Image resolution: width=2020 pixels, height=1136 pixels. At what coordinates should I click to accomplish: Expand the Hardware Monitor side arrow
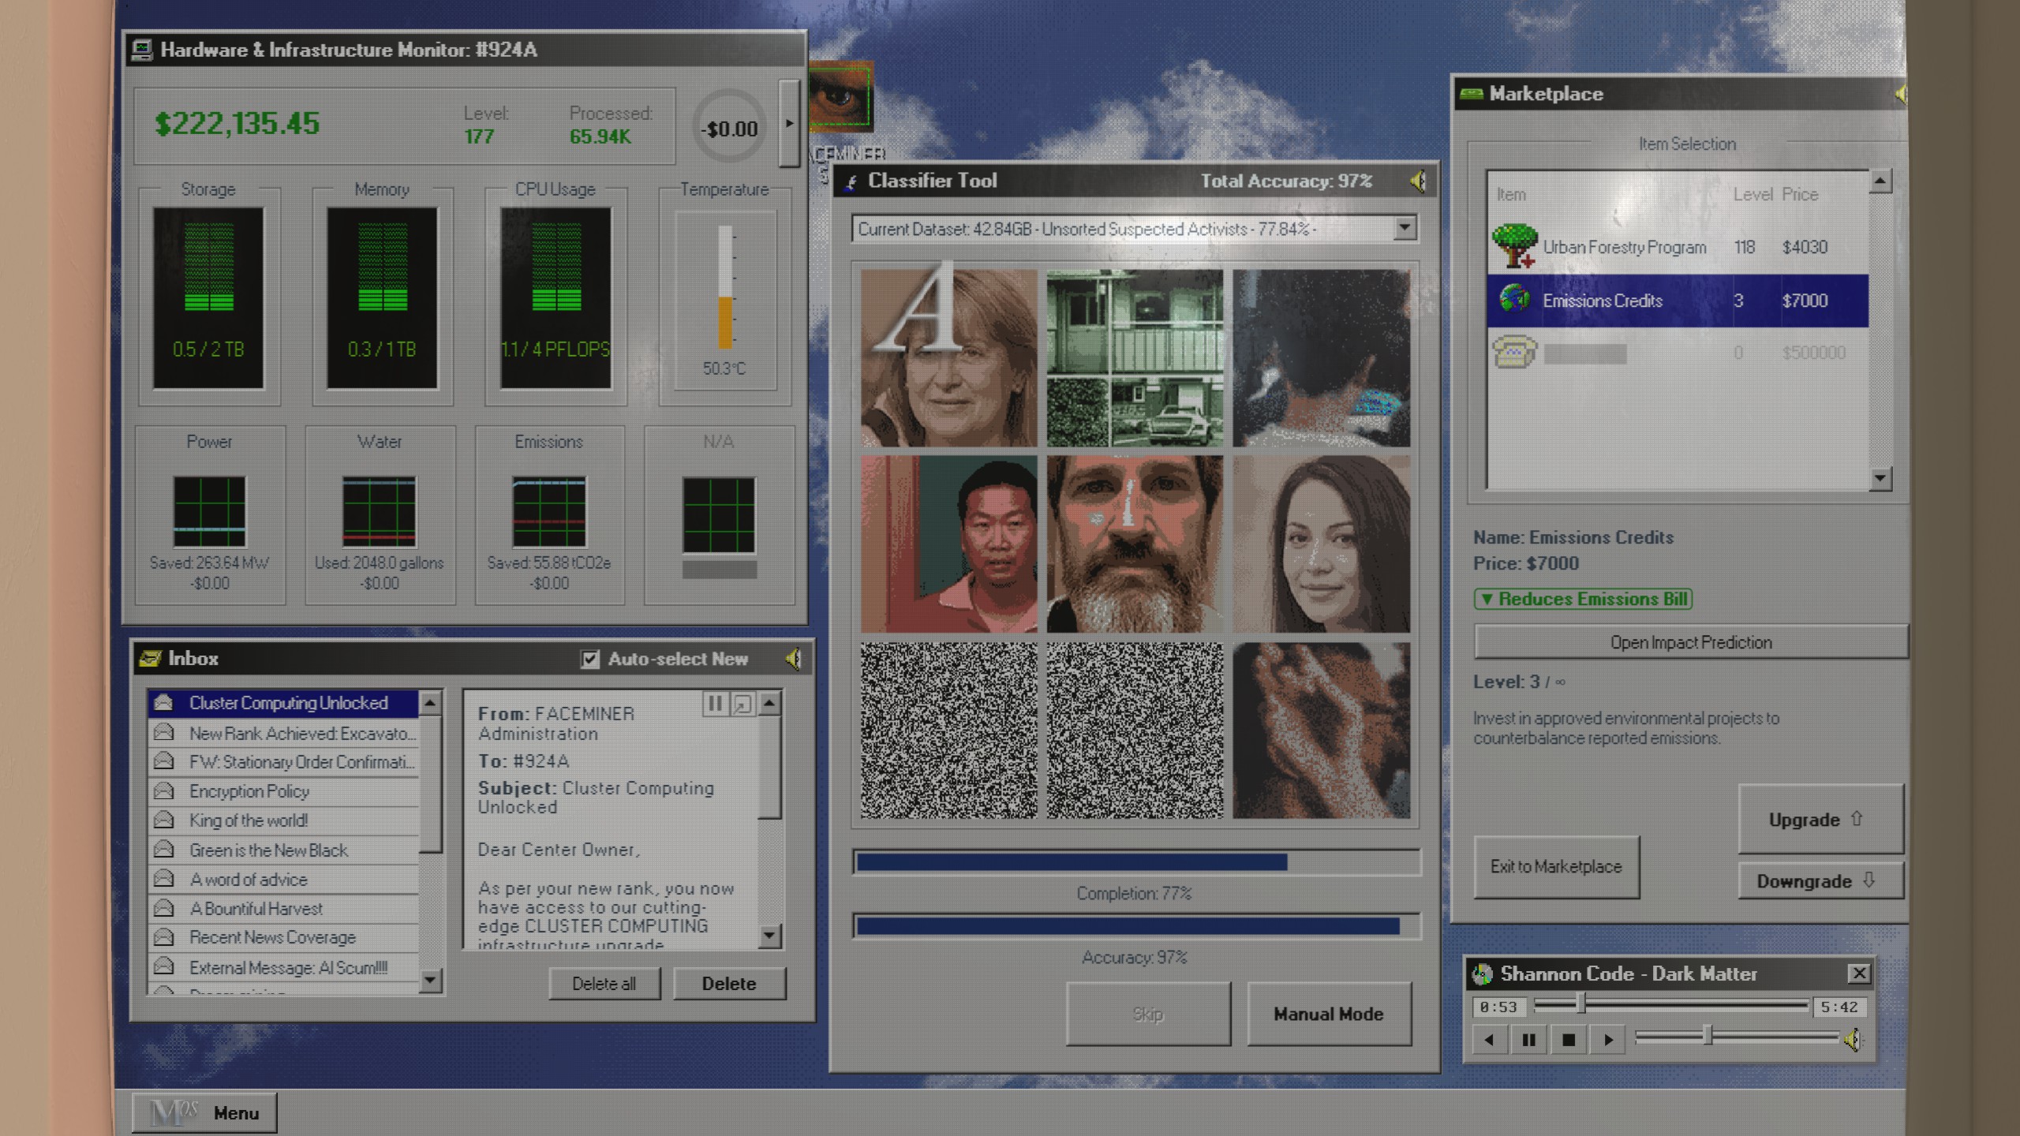[788, 124]
